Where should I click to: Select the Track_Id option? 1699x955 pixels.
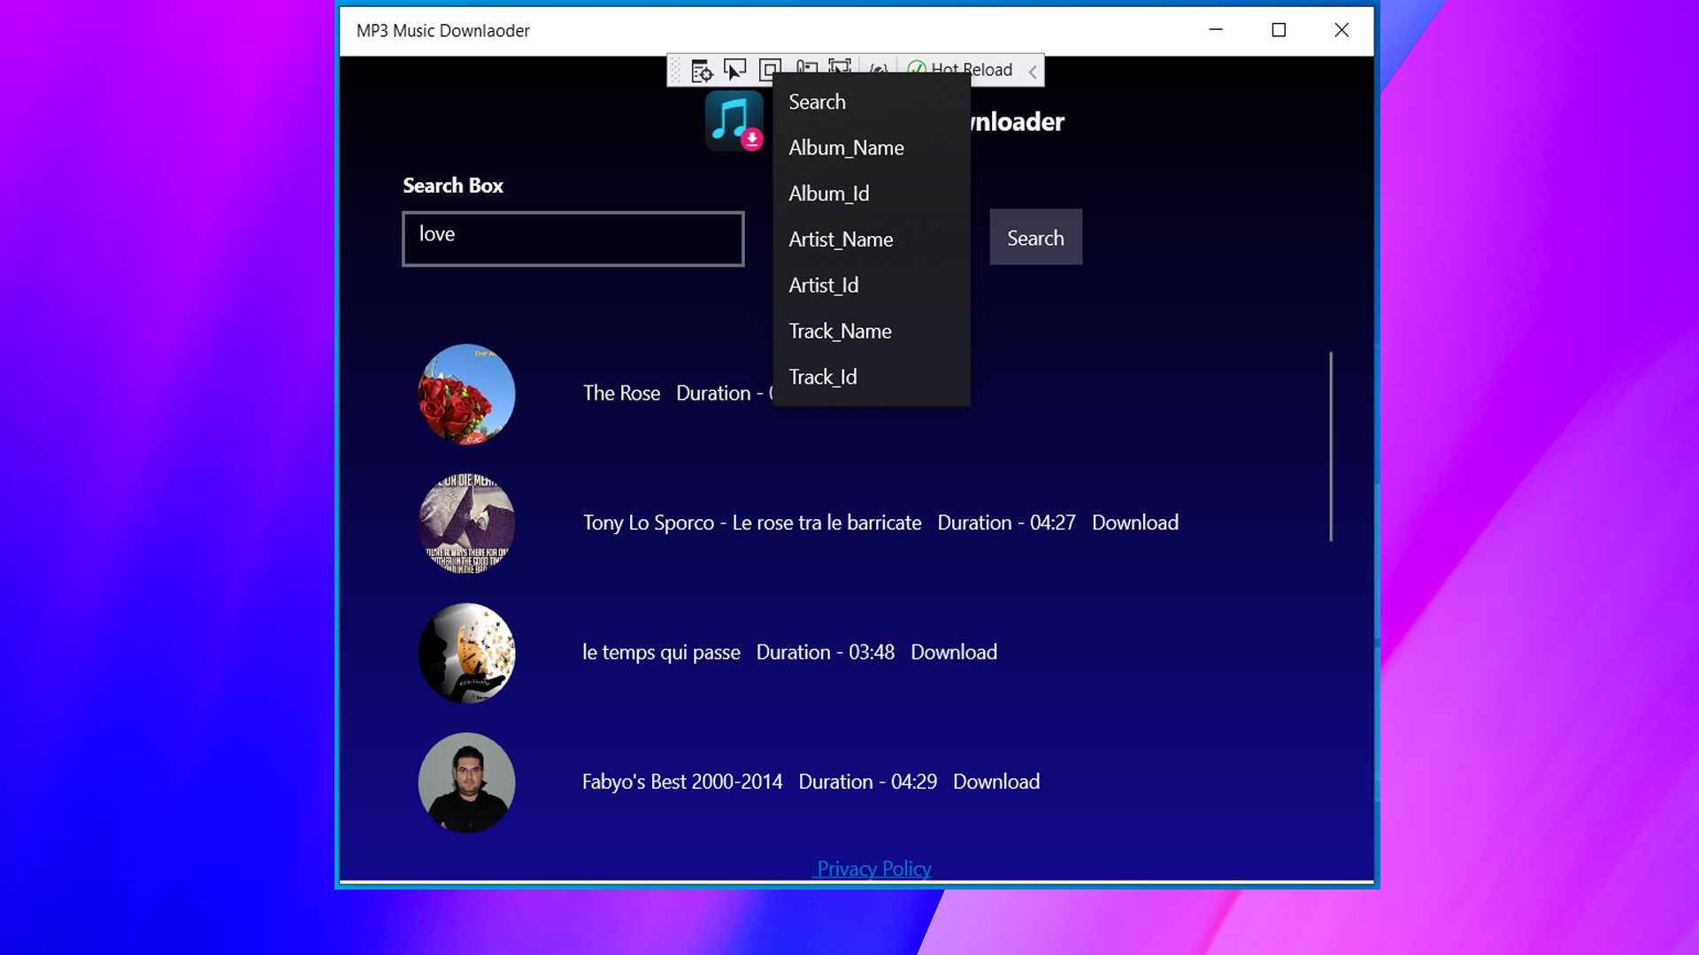point(822,378)
